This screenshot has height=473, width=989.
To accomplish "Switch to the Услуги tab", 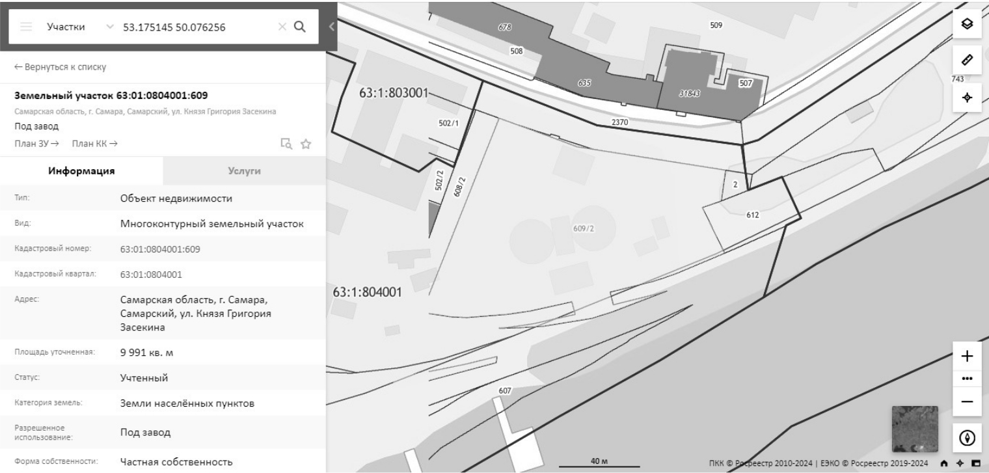I will pos(244,171).
